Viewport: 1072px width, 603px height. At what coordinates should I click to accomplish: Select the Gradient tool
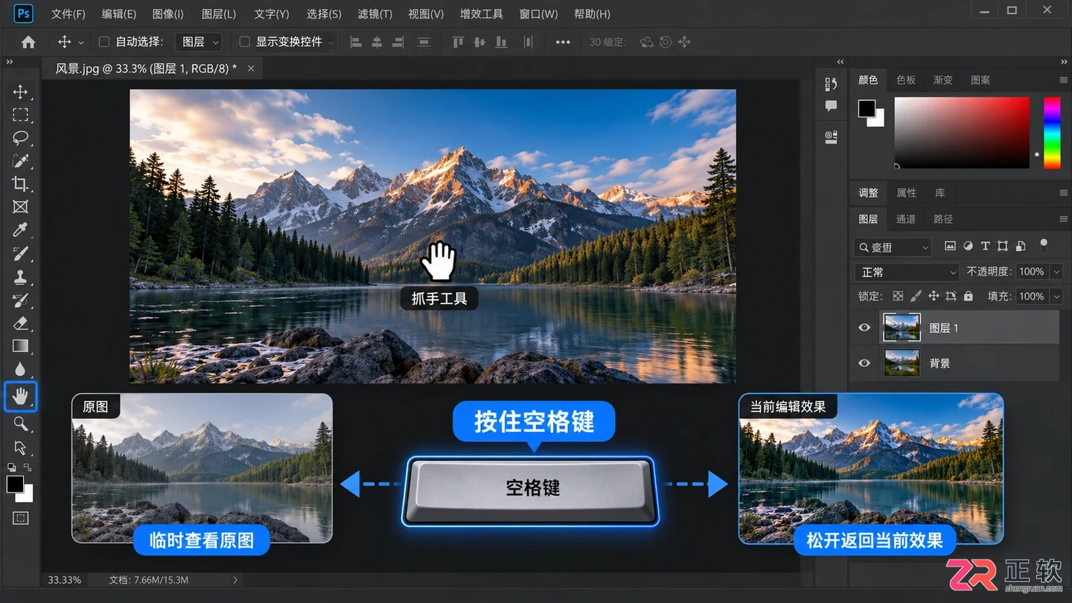(x=20, y=346)
